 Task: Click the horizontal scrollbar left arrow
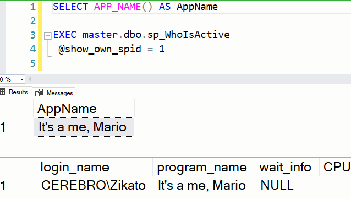coord(30,79)
